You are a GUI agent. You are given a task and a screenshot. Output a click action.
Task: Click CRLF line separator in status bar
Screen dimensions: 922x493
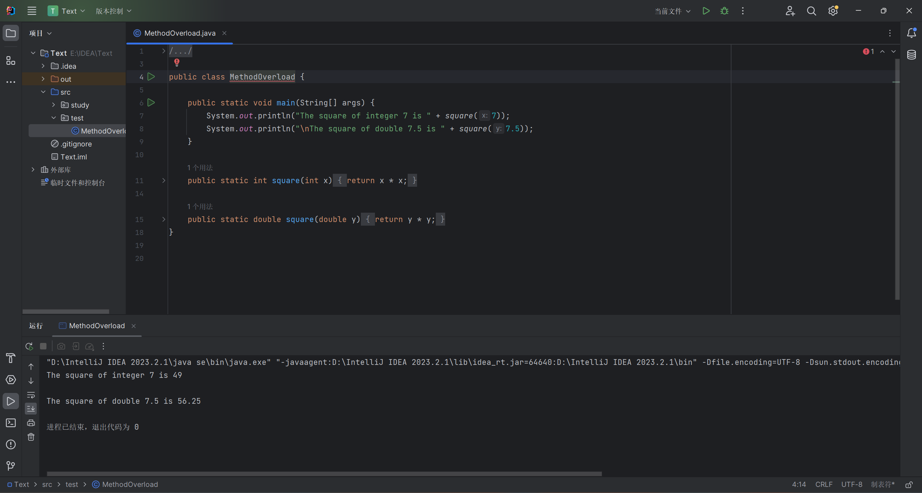pyautogui.click(x=824, y=484)
